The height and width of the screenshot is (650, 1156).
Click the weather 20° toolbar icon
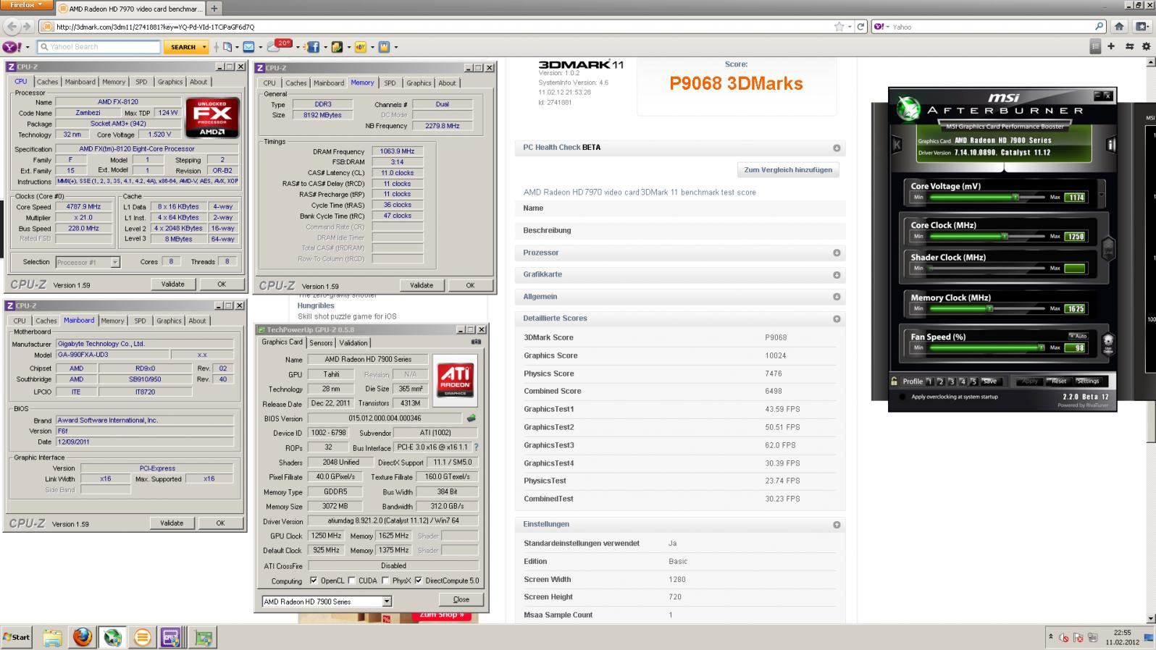pos(278,45)
